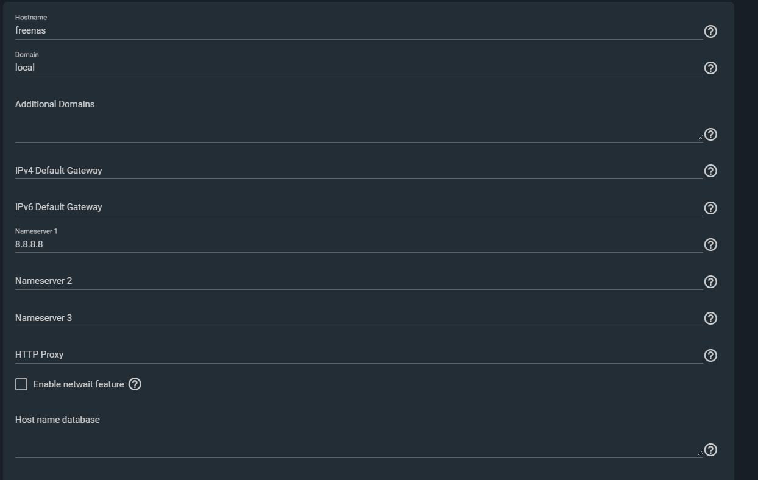Click the Nameserver 1 field with 8.8.8.8

pos(353,244)
